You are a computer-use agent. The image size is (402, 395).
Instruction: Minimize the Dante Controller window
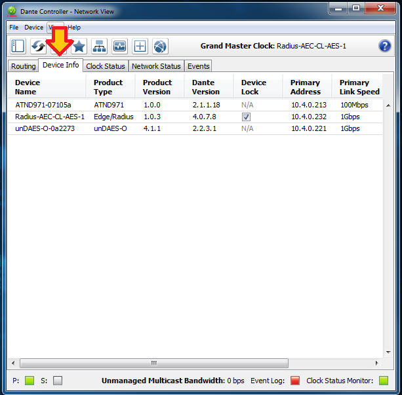point(338,9)
